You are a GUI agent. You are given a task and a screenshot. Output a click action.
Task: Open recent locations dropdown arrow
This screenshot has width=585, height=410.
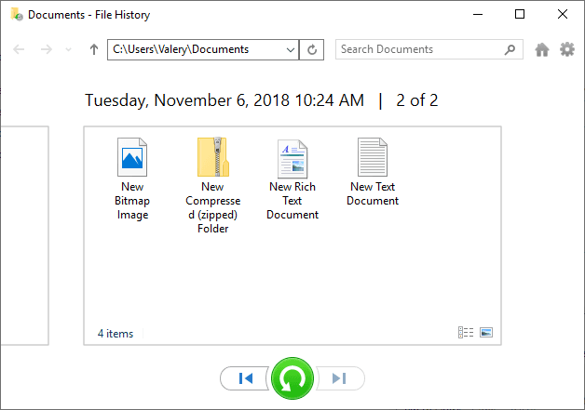(68, 49)
